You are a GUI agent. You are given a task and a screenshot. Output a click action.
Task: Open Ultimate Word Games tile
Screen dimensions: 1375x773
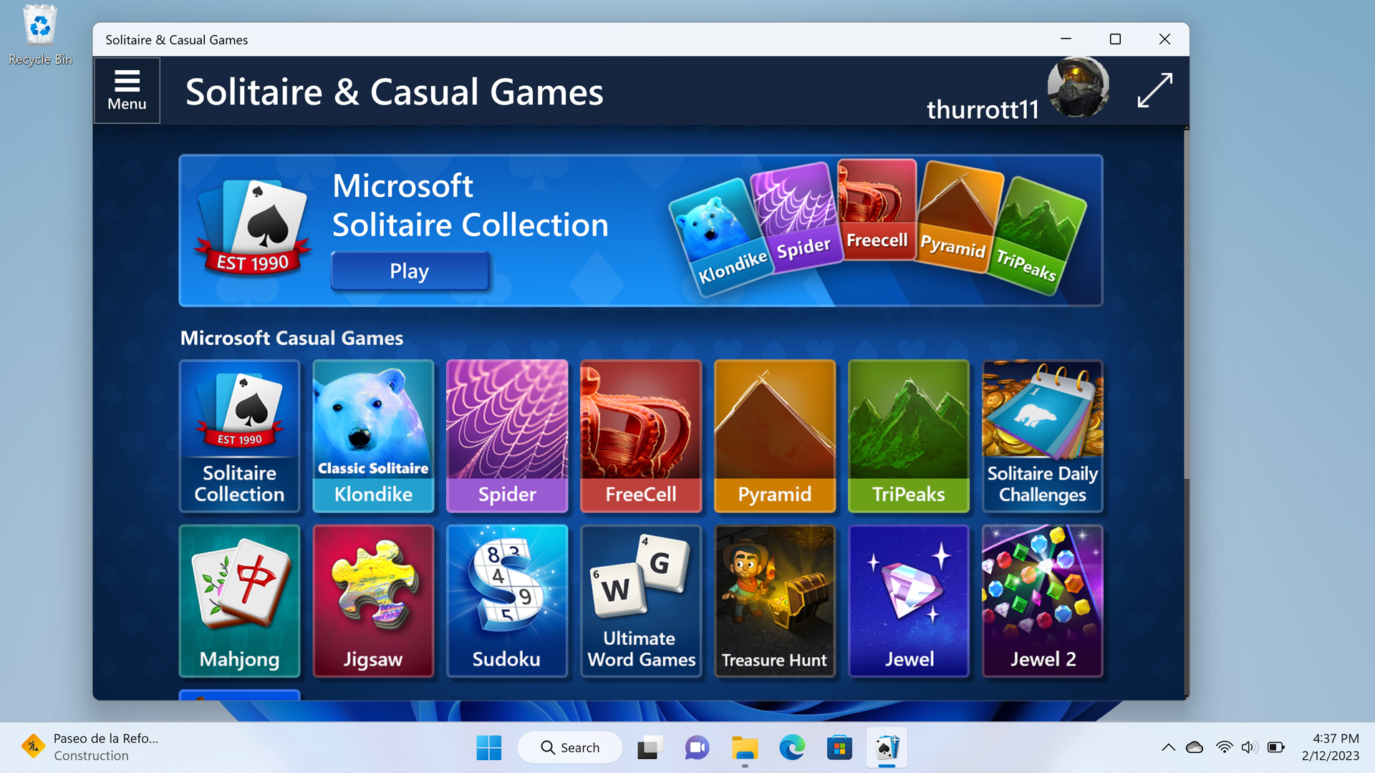click(641, 601)
